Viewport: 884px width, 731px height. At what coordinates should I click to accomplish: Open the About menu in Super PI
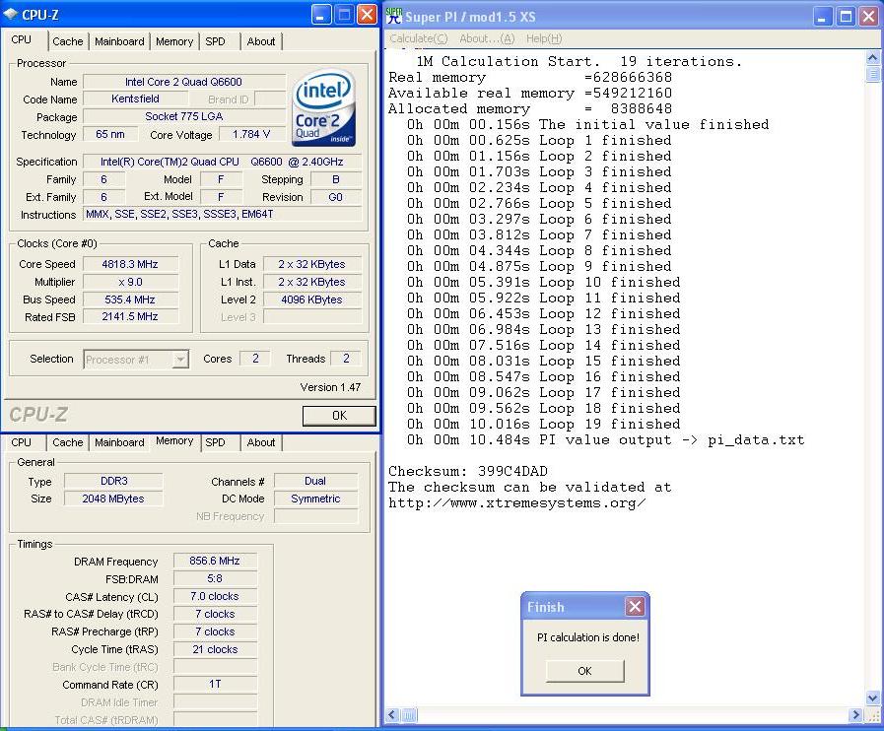pos(487,38)
